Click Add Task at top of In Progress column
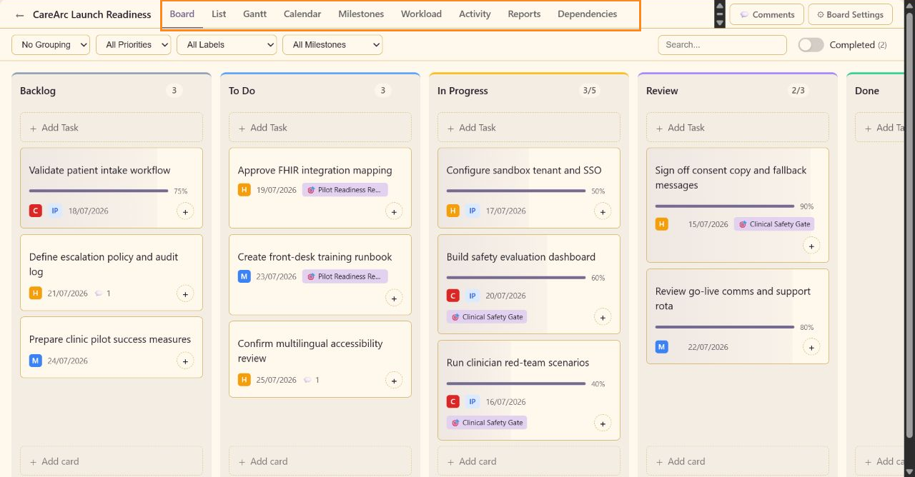This screenshot has height=477, width=915. tap(529, 128)
